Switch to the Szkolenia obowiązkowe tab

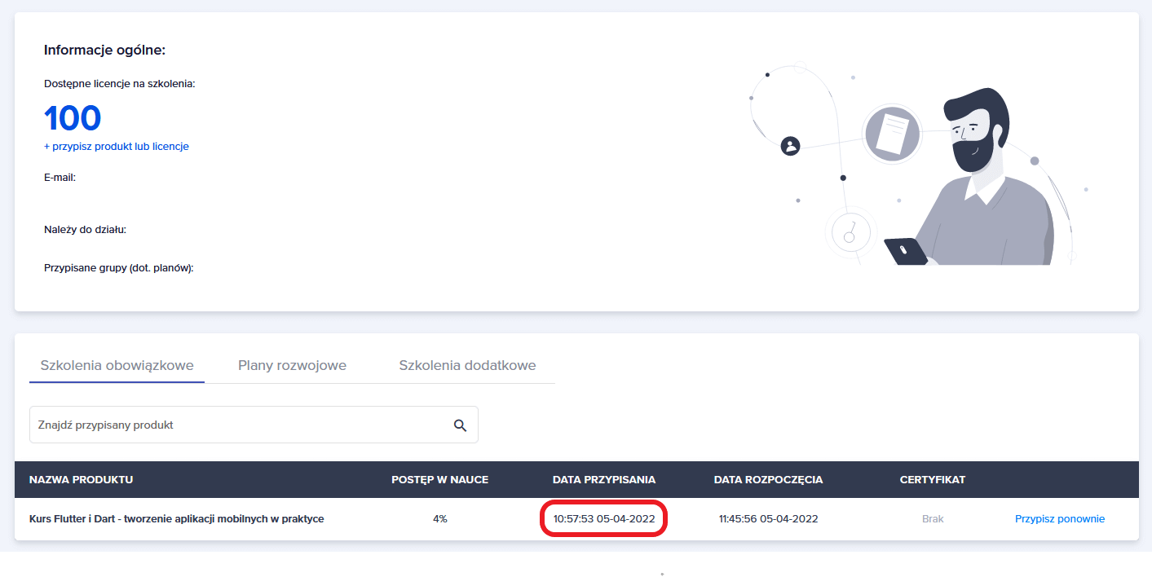click(117, 365)
